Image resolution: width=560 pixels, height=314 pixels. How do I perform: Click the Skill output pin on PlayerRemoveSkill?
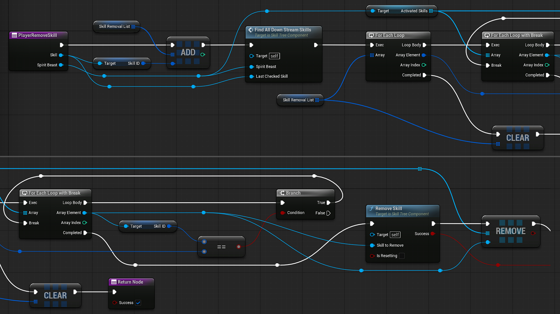61,55
